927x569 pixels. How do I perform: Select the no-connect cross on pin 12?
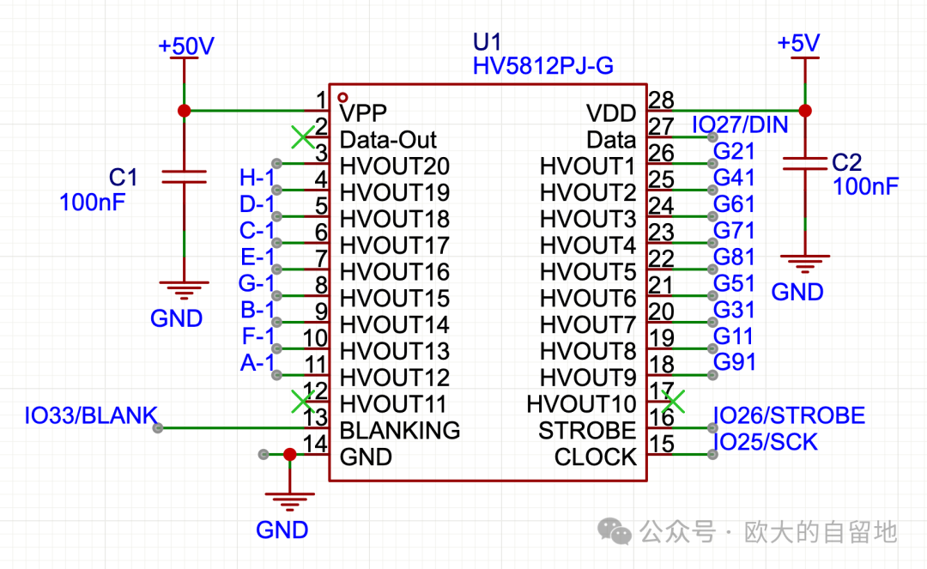pos(303,402)
